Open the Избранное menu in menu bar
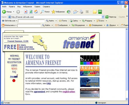 click(x=28, y=7)
